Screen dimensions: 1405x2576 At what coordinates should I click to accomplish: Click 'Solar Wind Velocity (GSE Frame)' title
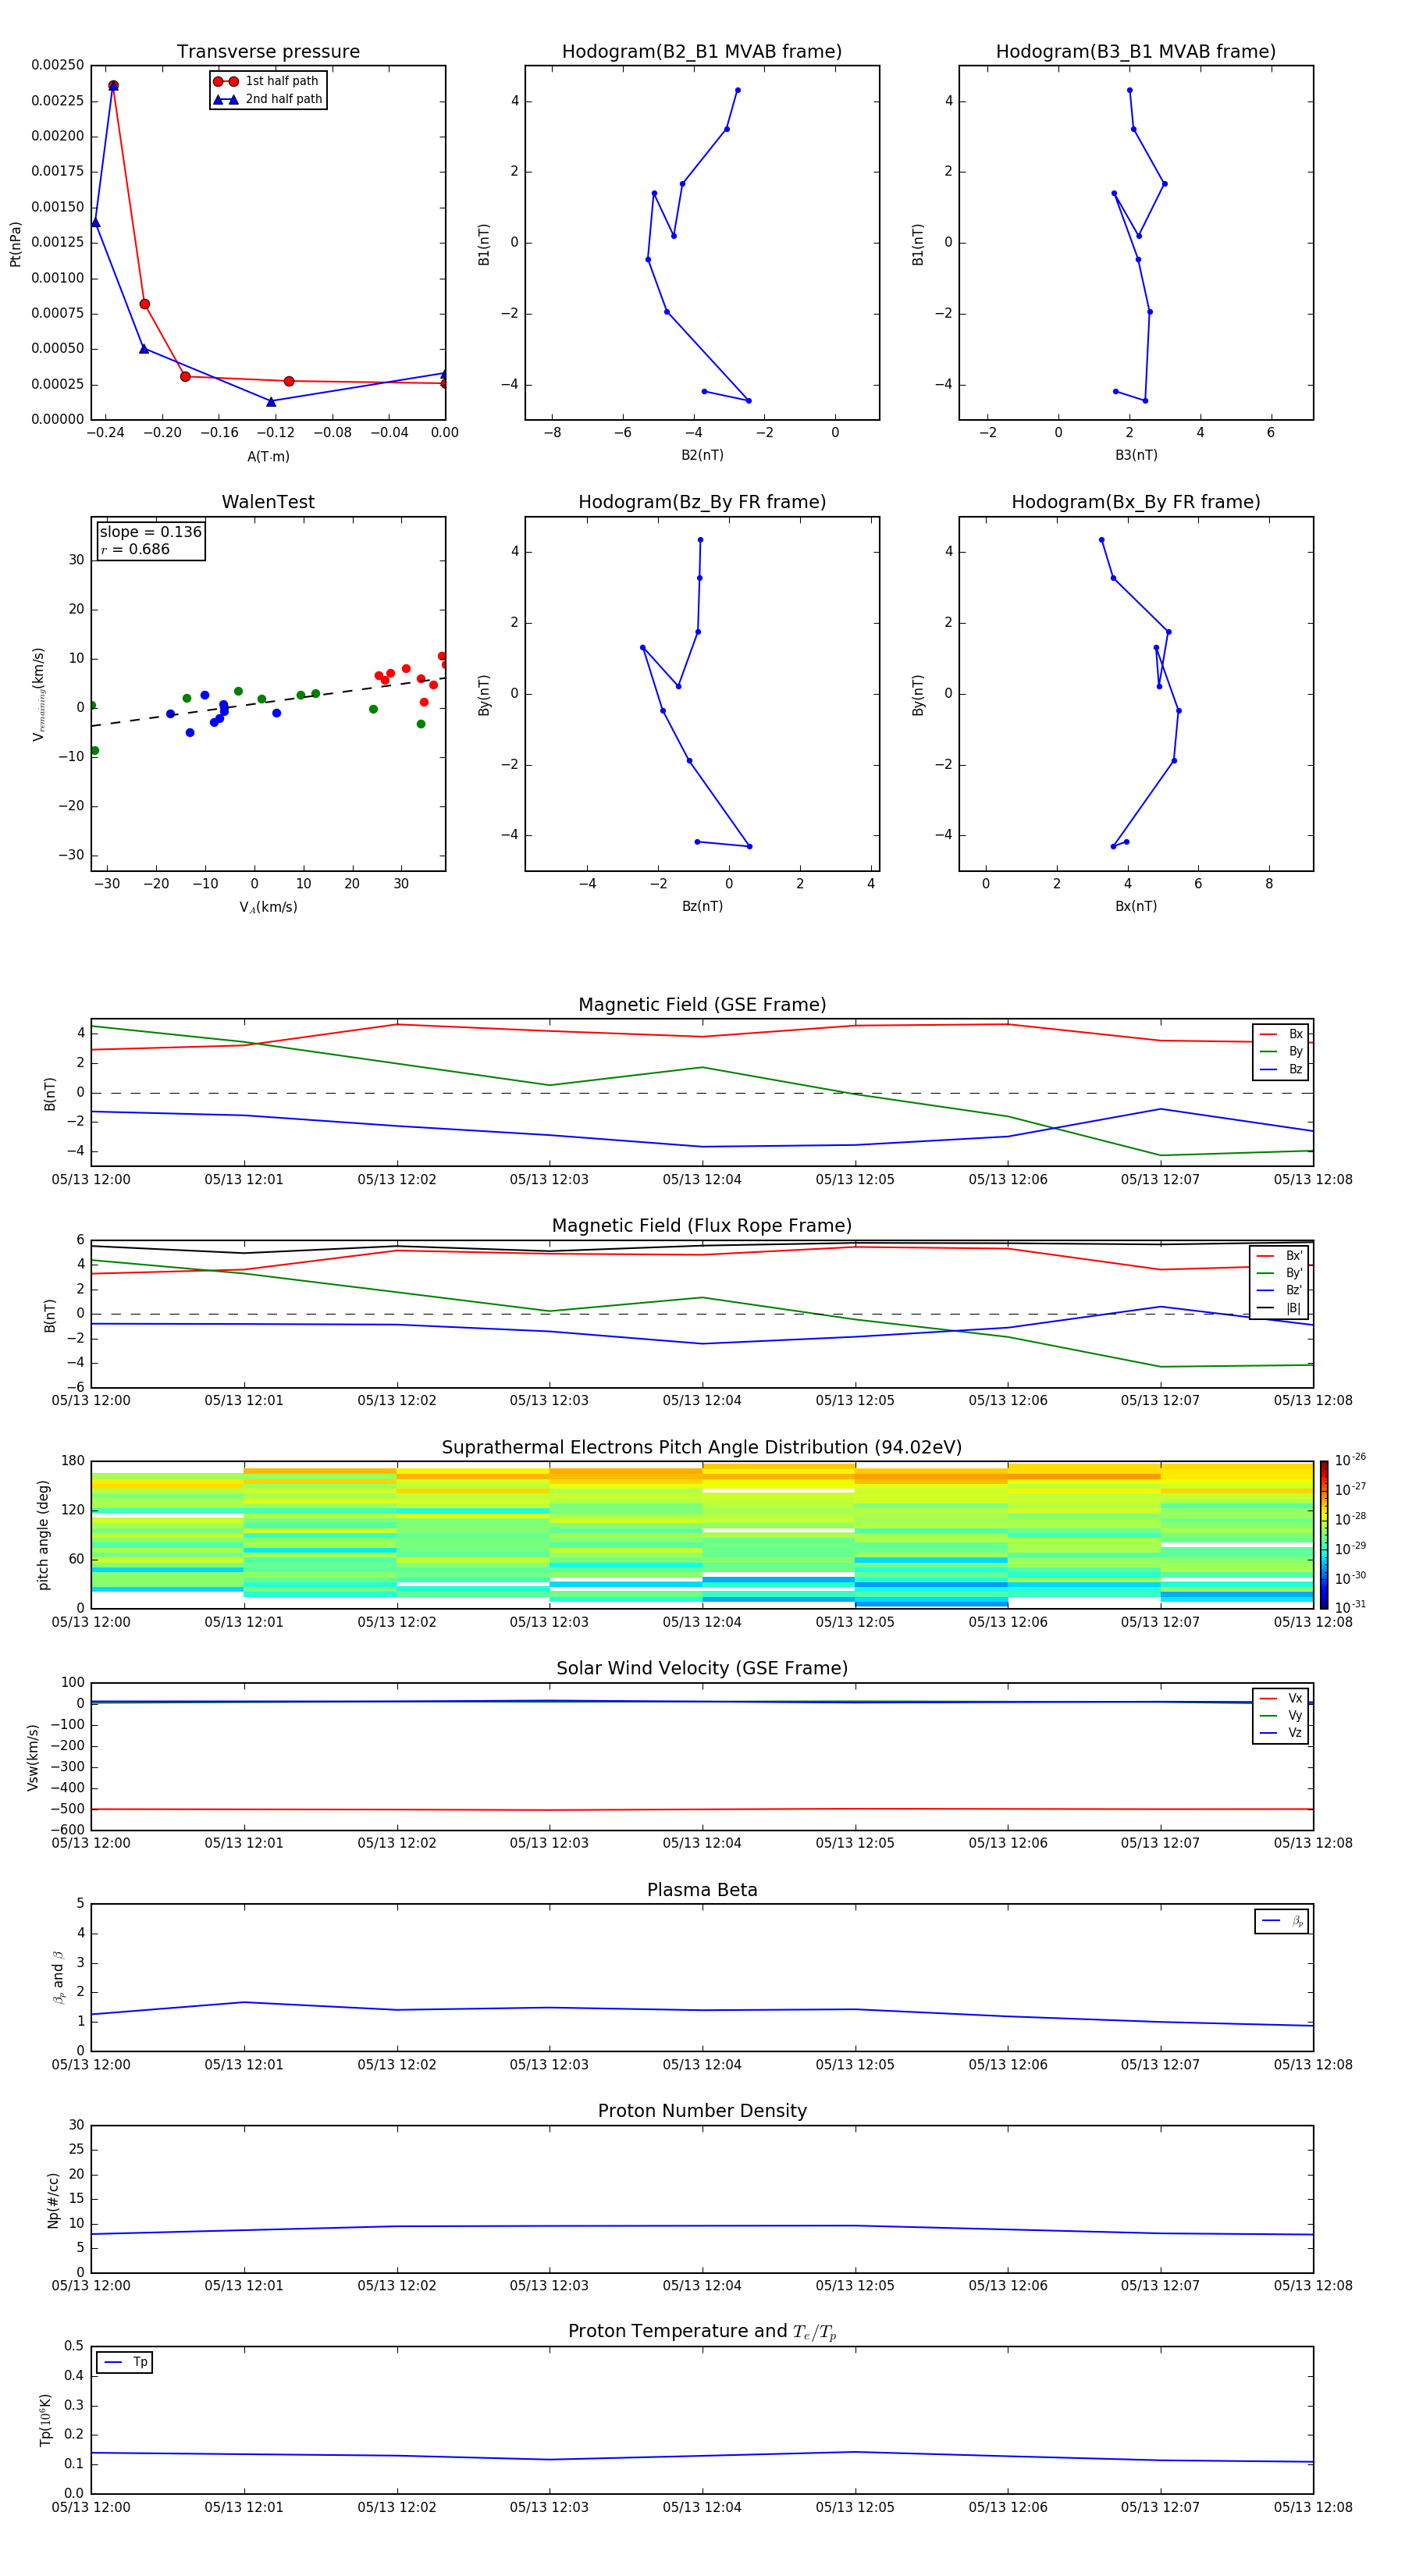702,1668
